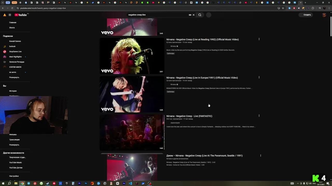Open install/cast screen icon in address bar

click(x=279, y=8)
